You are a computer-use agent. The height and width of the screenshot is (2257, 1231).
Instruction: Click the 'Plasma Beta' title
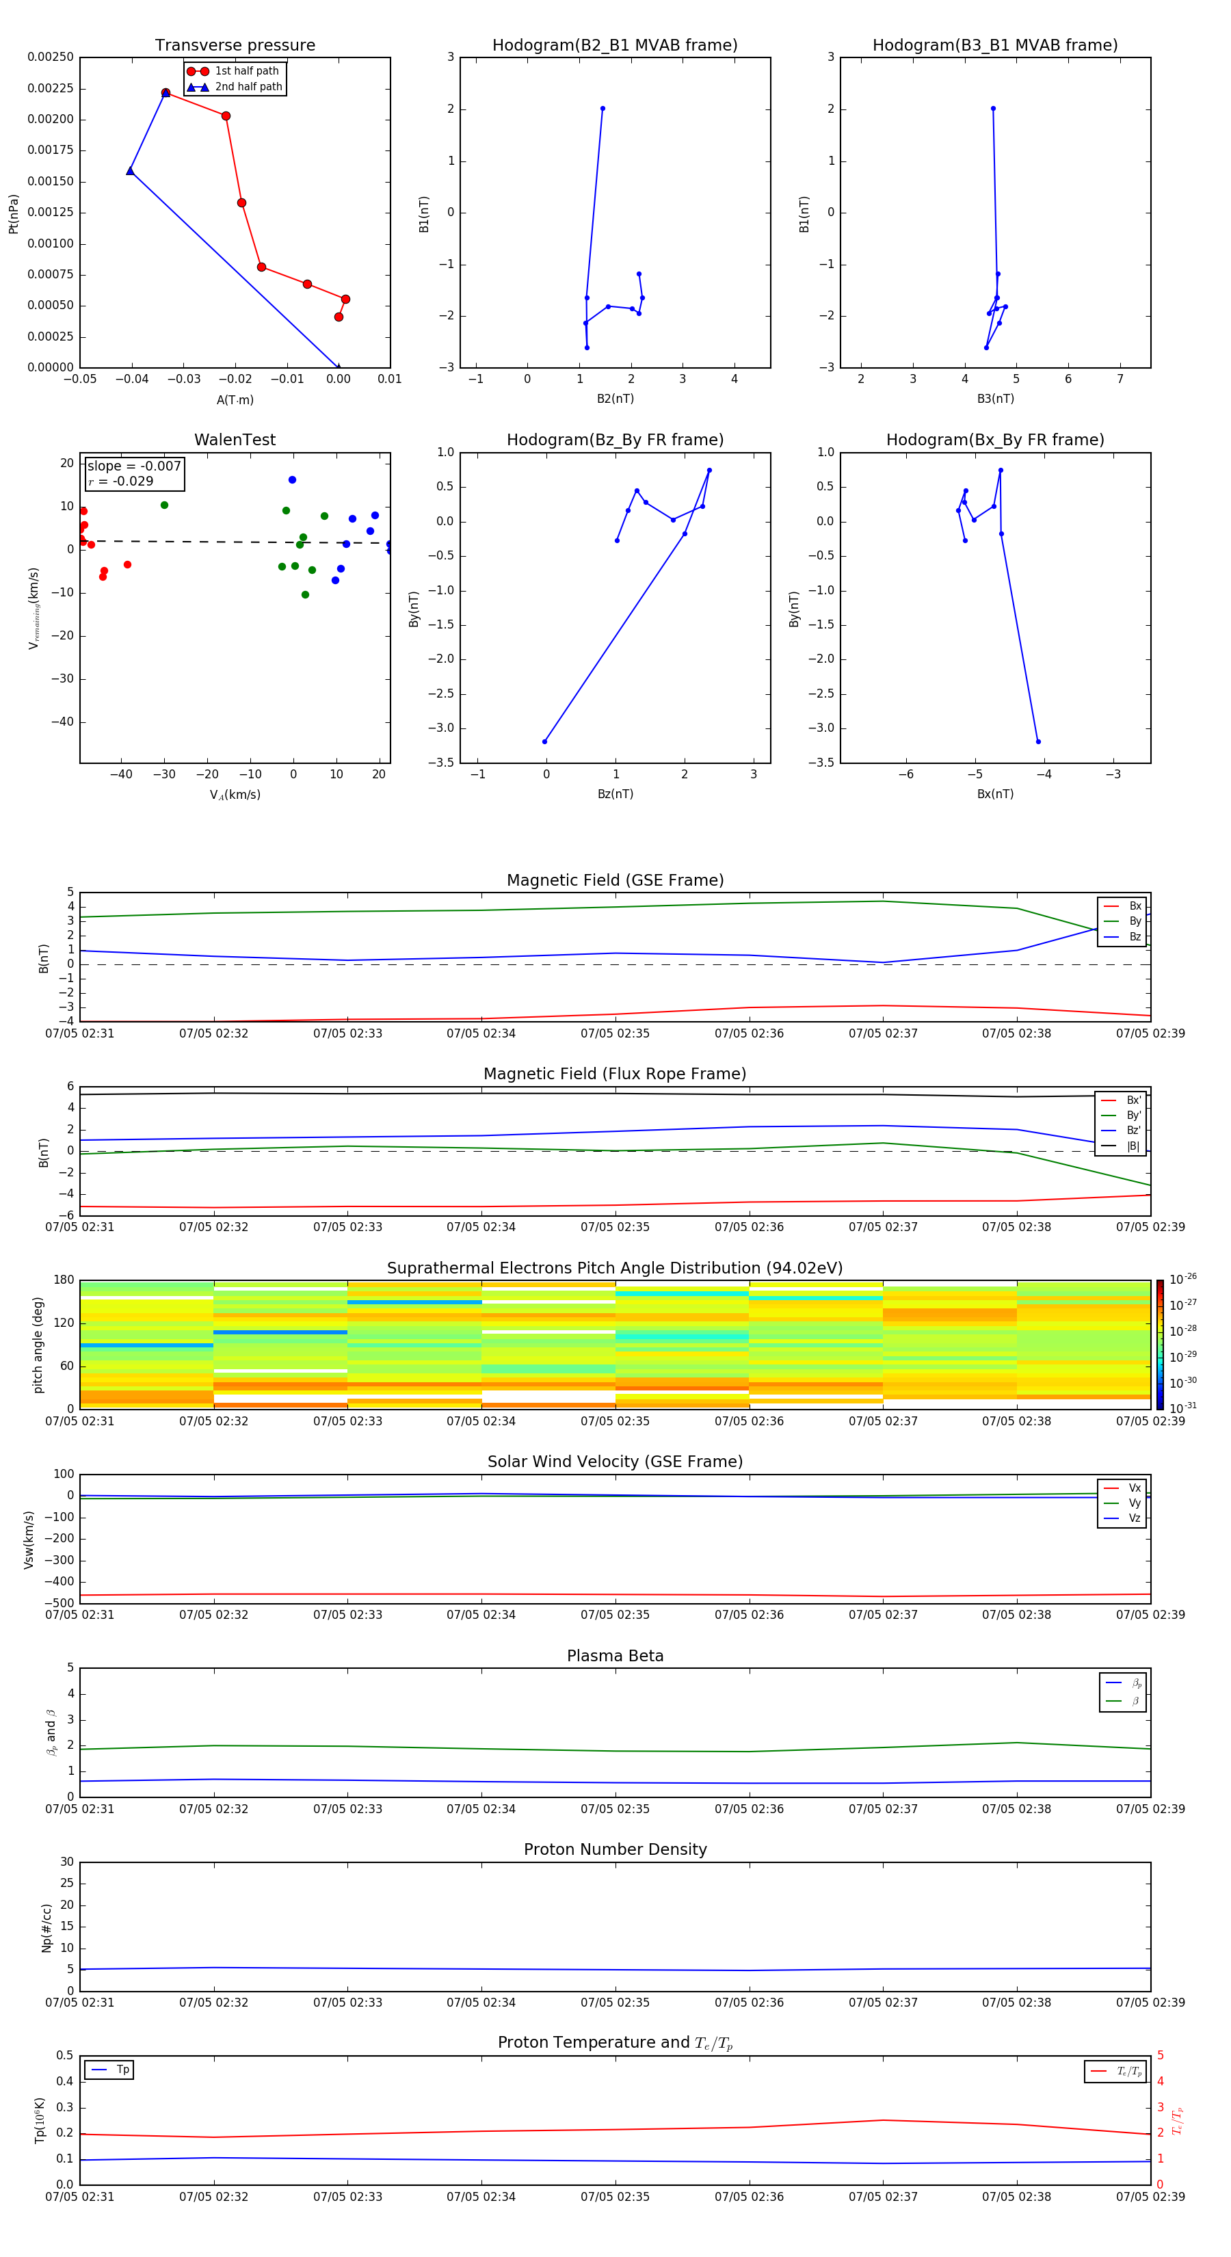(615, 1656)
